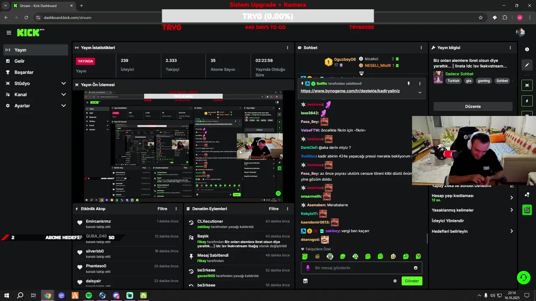Screen dimensions: 536x301
Task: Click the 02:22:58 stream duration value
Action: pyautogui.click(x=264, y=61)
